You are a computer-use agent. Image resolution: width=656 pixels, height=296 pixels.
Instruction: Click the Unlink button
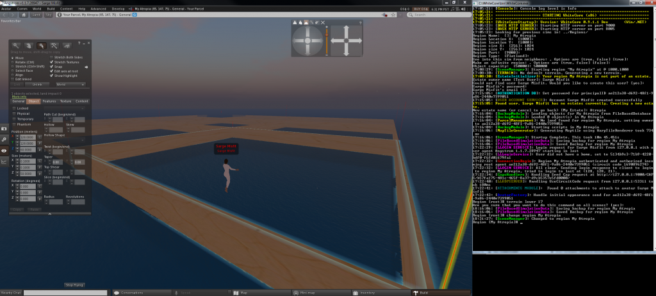click(37, 85)
